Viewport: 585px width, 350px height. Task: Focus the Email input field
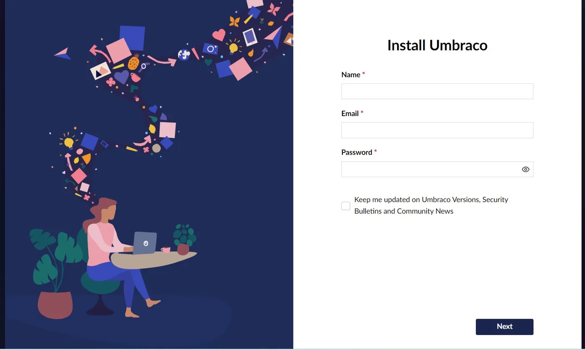click(x=437, y=130)
